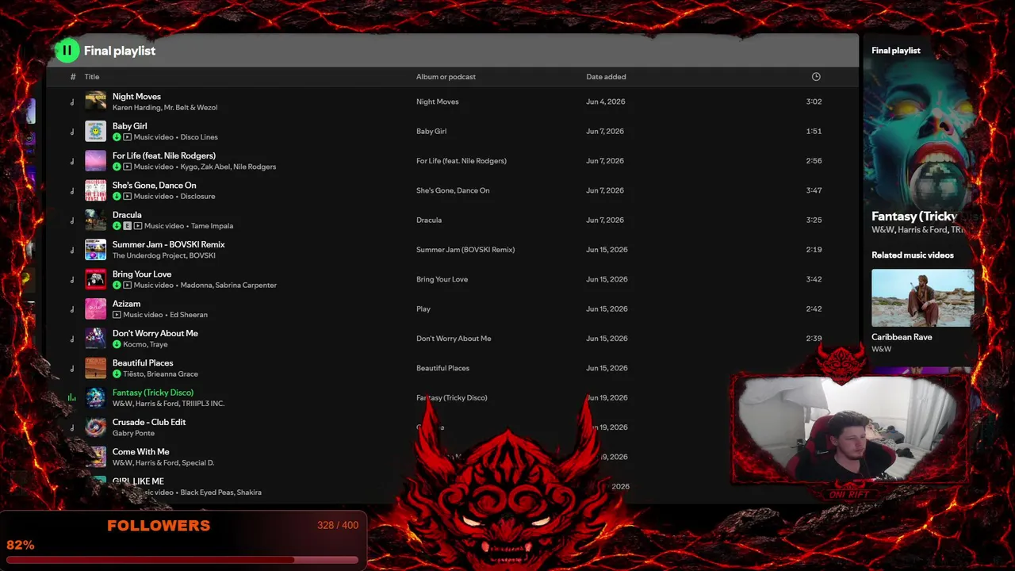This screenshot has width=1015, height=571.
Task: Select the track title She's Gone, Dance On
Action: [155, 185]
